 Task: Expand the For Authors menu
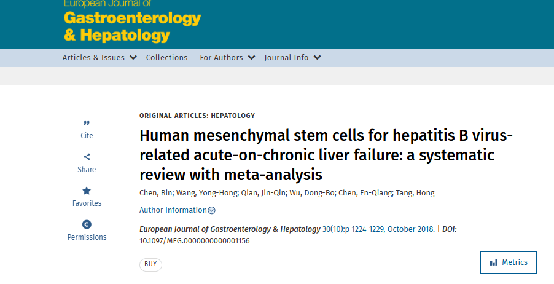227,58
